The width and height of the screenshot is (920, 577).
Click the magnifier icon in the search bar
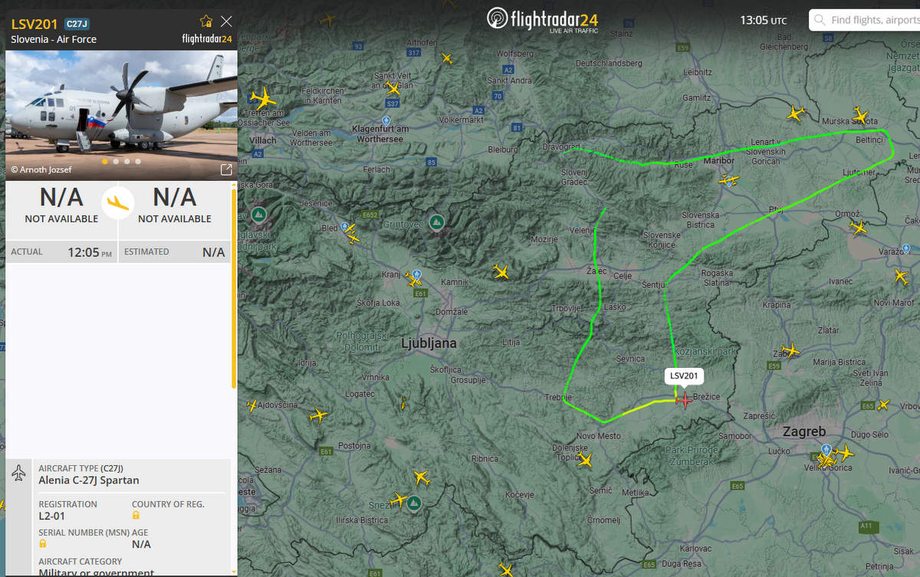pos(822,19)
